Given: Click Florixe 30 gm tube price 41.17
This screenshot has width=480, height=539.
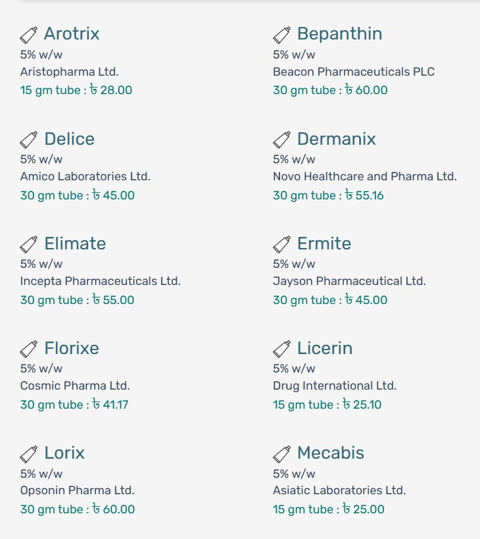Looking at the screenshot, I should point(74,405).
